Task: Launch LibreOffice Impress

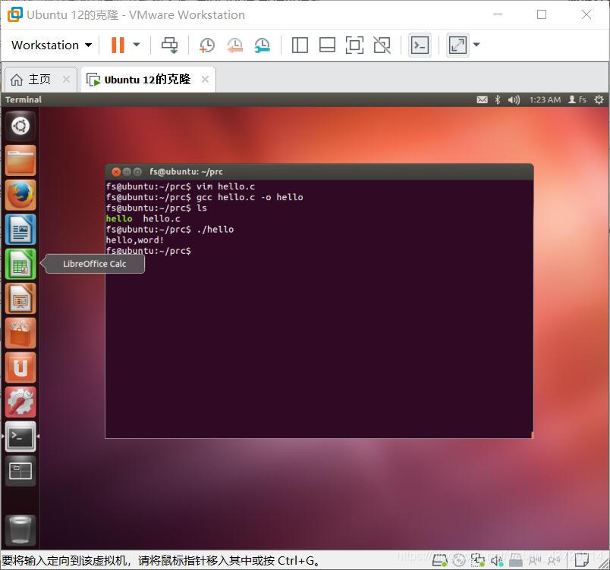Action: click(x=20, y=299)
